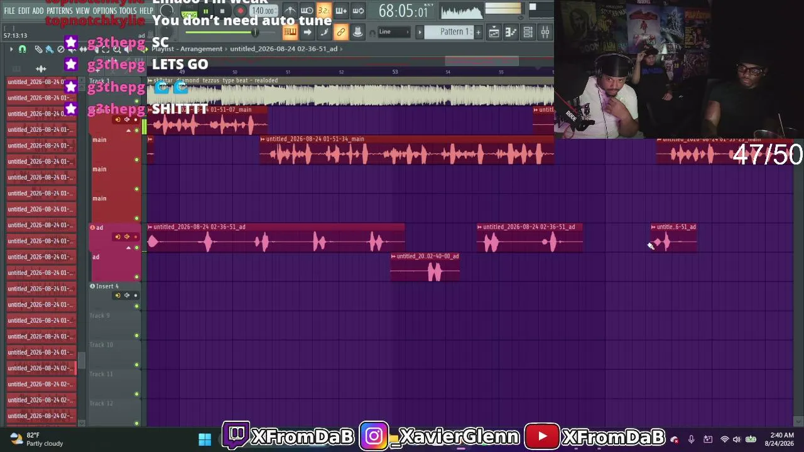Screen dimensions: 804x452
Task: Open the PATTERNS menu
Action: coord(60,11)
